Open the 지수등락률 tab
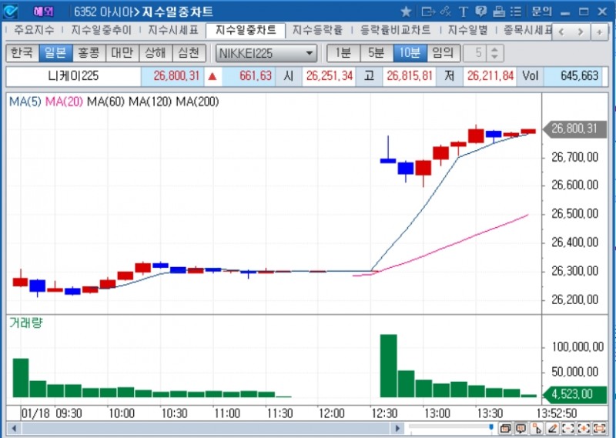 pyautogui.click(x=317, y=30)
